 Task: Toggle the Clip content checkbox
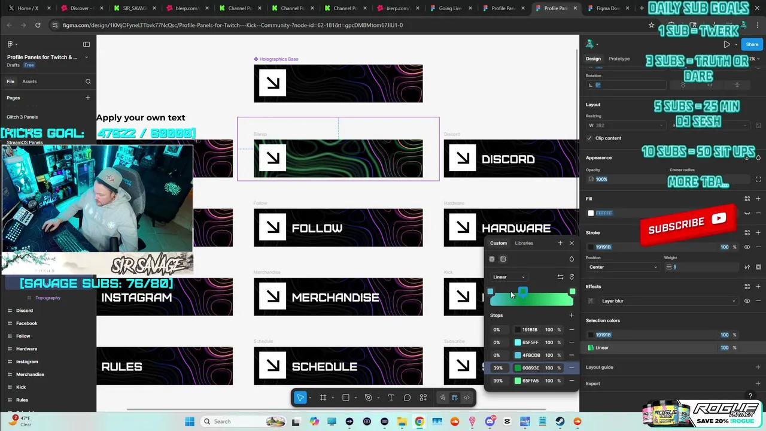(x=590, y=138)
